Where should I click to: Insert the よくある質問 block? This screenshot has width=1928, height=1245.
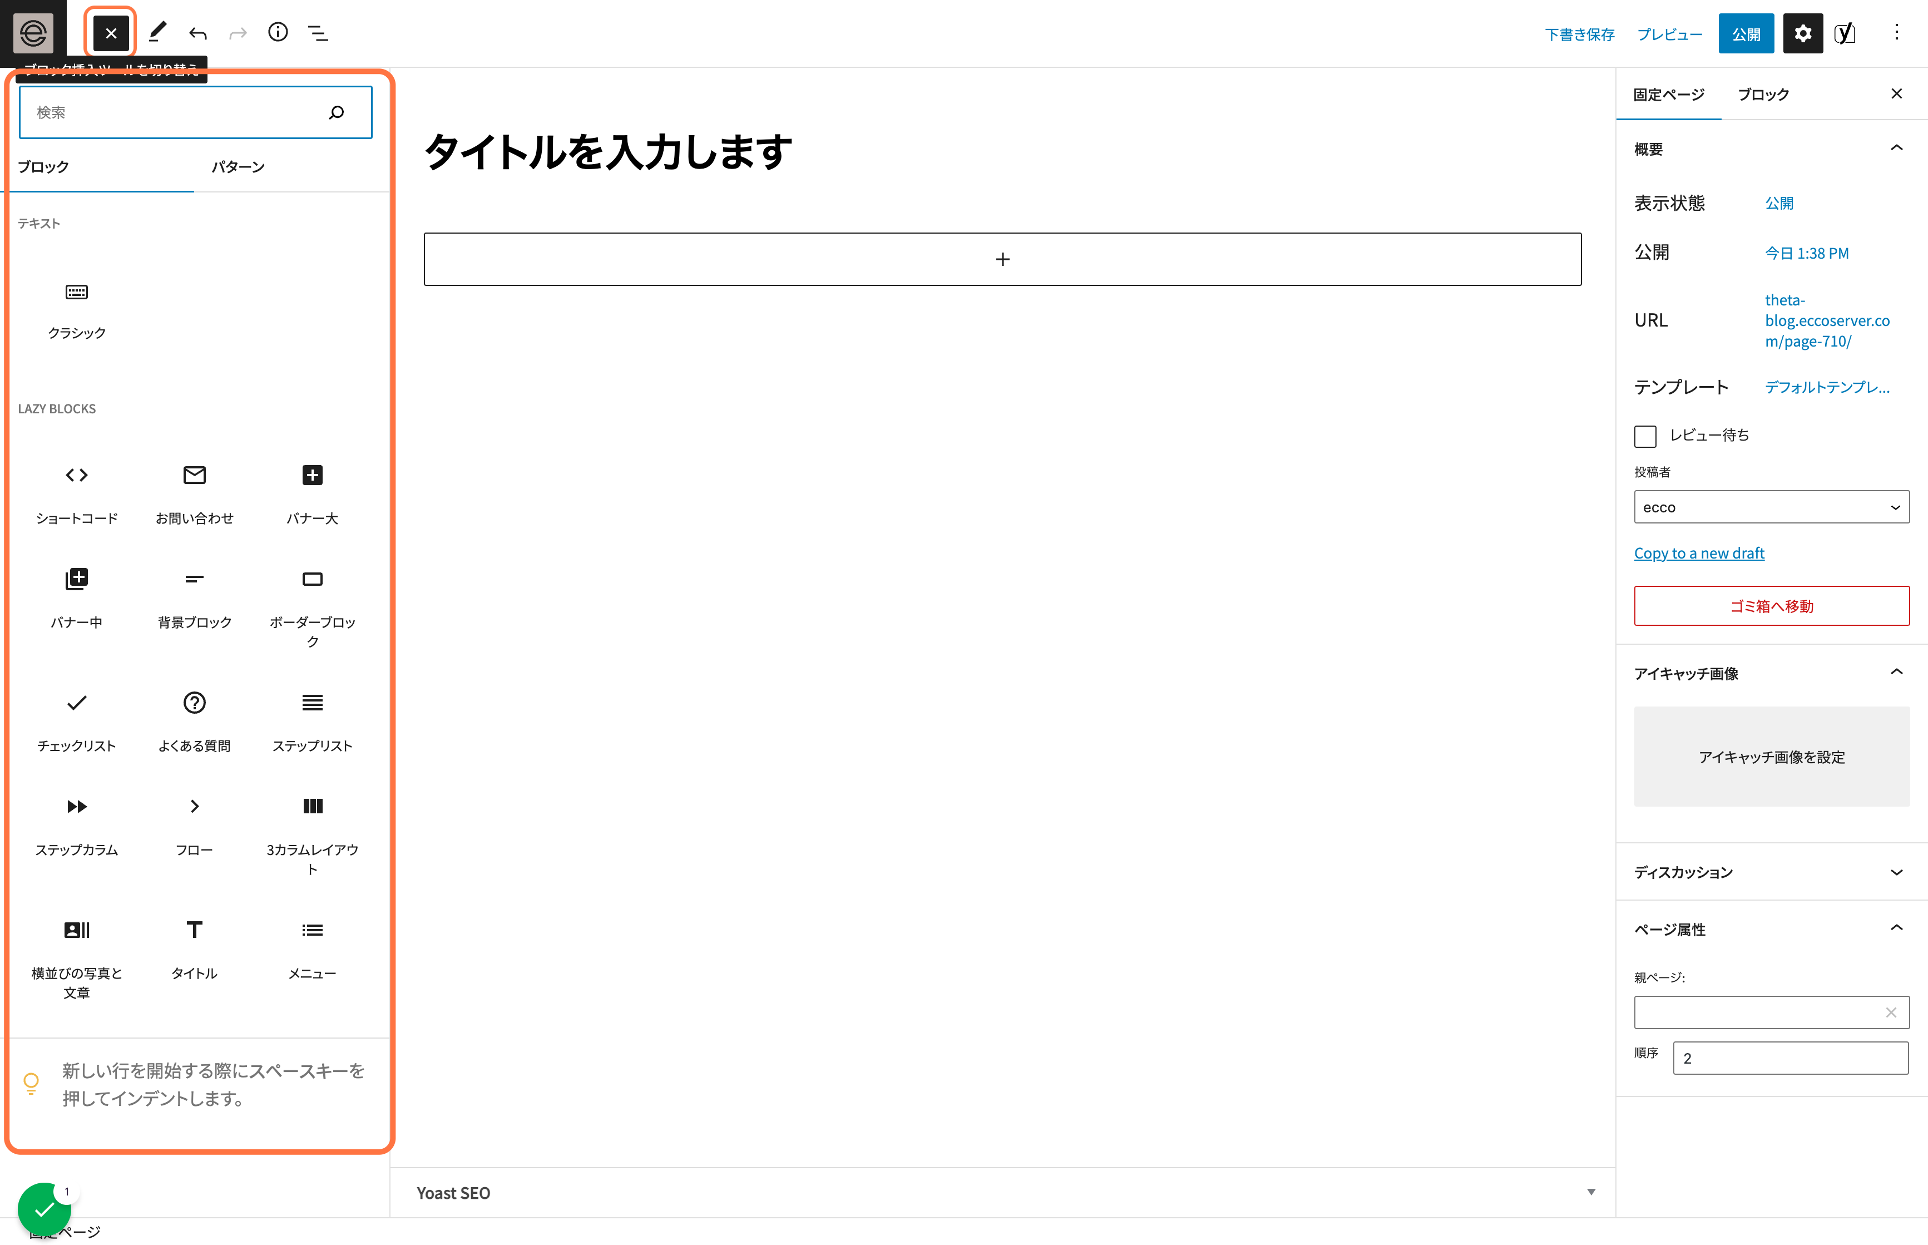[195, 723]
